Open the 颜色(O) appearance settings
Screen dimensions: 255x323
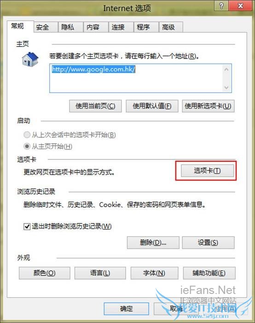[45, 273]
